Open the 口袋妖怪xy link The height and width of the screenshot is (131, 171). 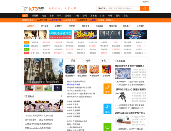coord(111,20)
